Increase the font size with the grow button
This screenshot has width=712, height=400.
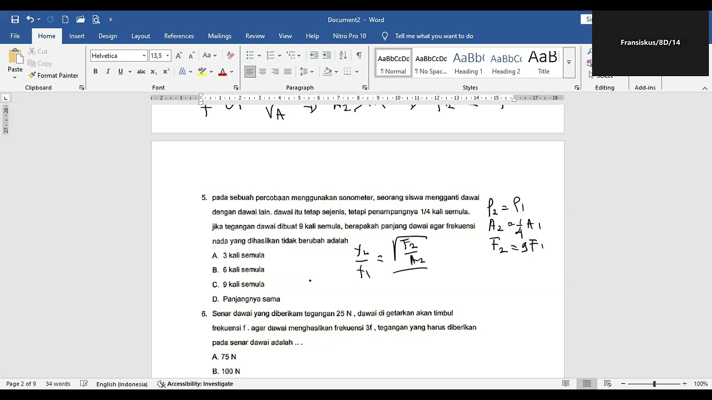coord(179,56)
